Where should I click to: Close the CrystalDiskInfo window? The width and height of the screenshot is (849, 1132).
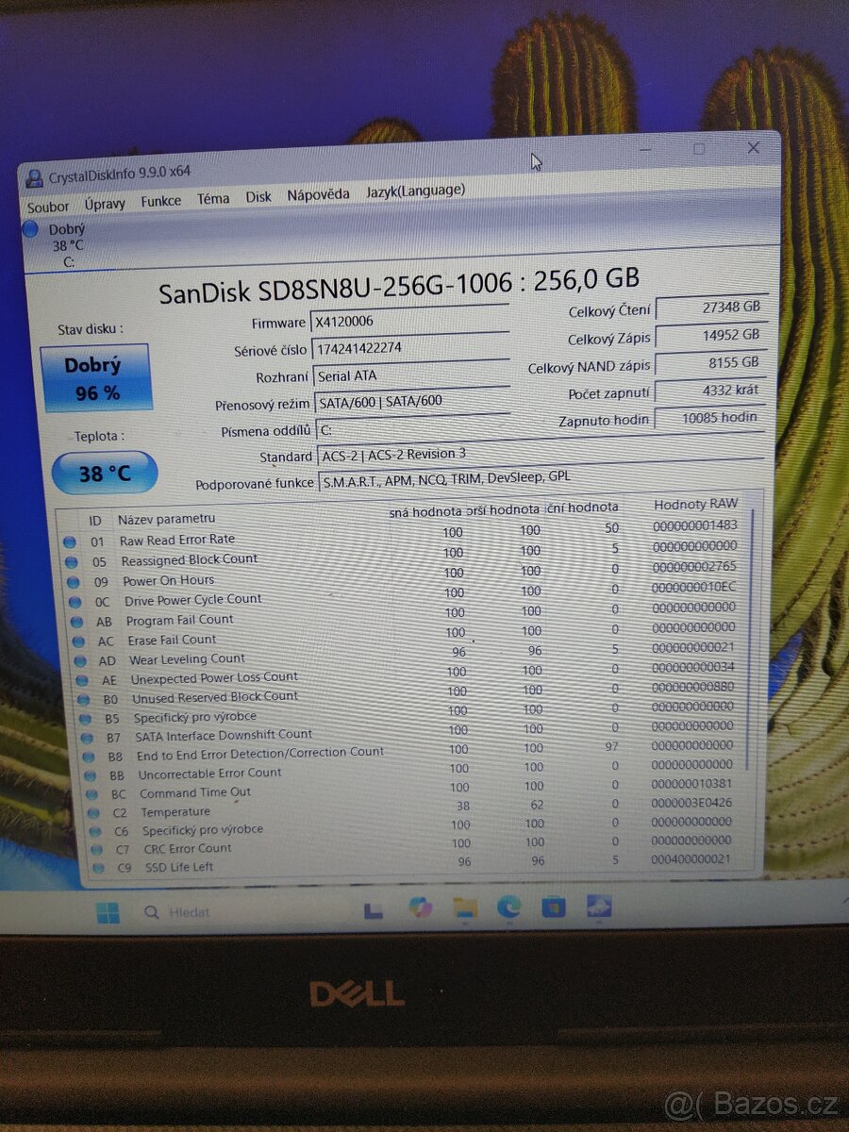pos(753,148)
